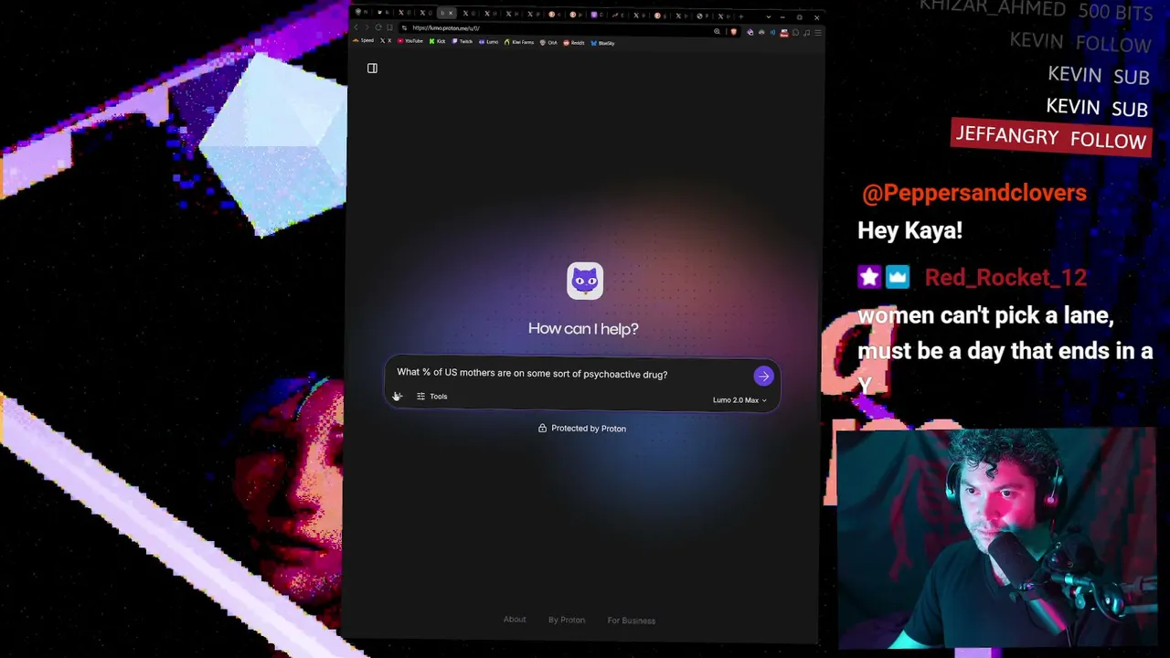Click the Protected by Proton label
Screen dimensions: 1170x658
pos(582,429)
